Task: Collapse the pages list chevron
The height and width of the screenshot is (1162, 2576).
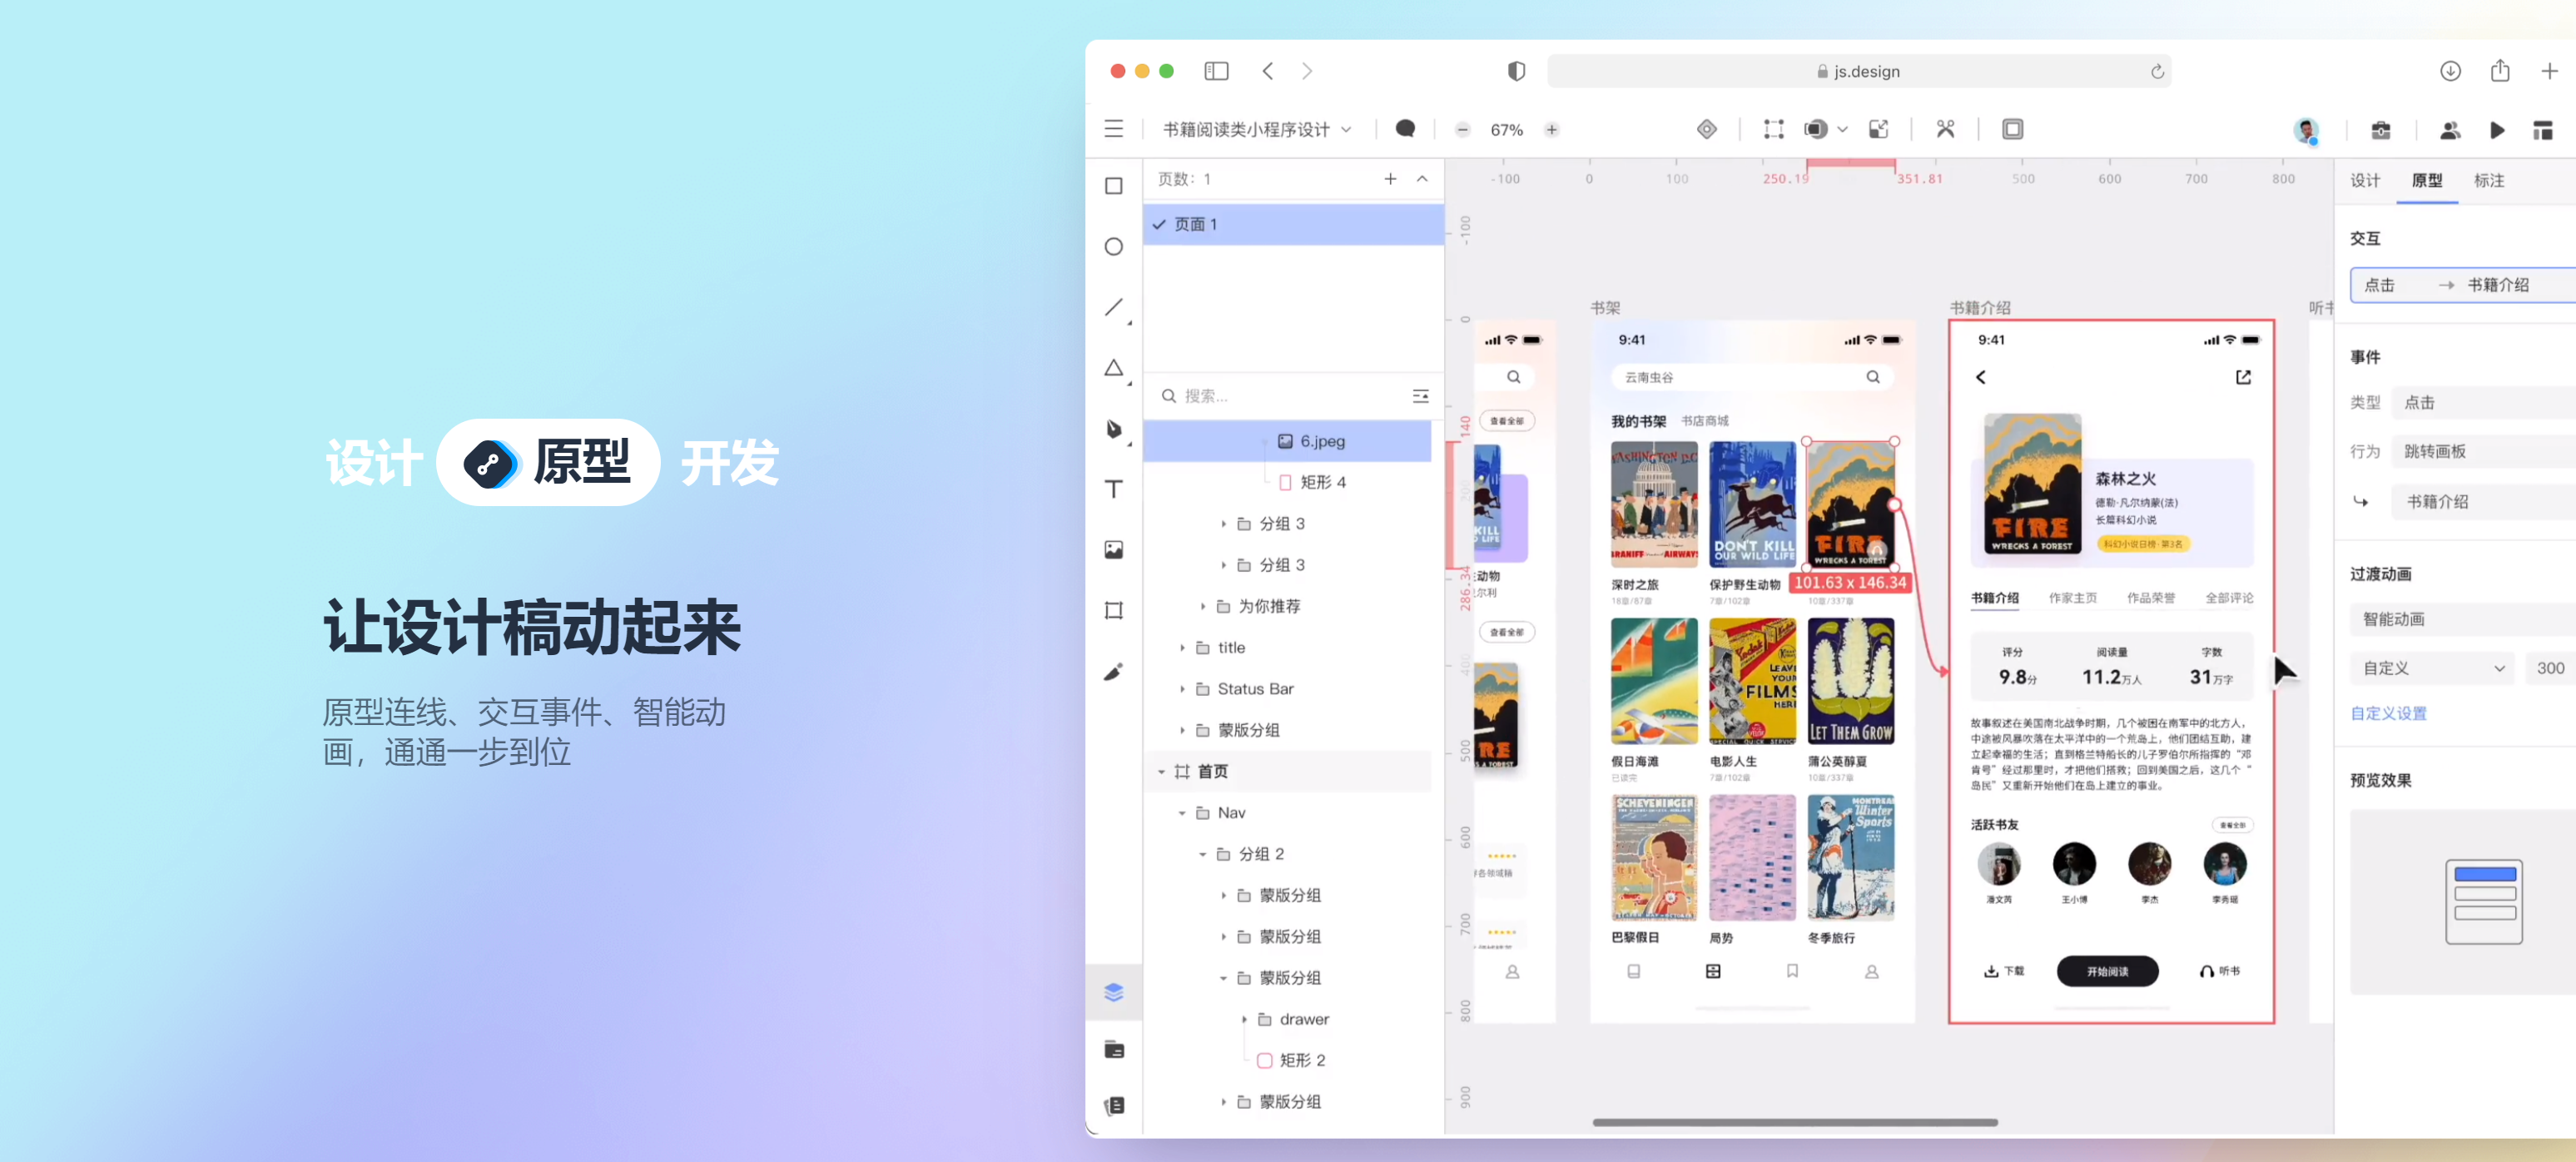Action: pyautogui.click(x=1421, y=179)
